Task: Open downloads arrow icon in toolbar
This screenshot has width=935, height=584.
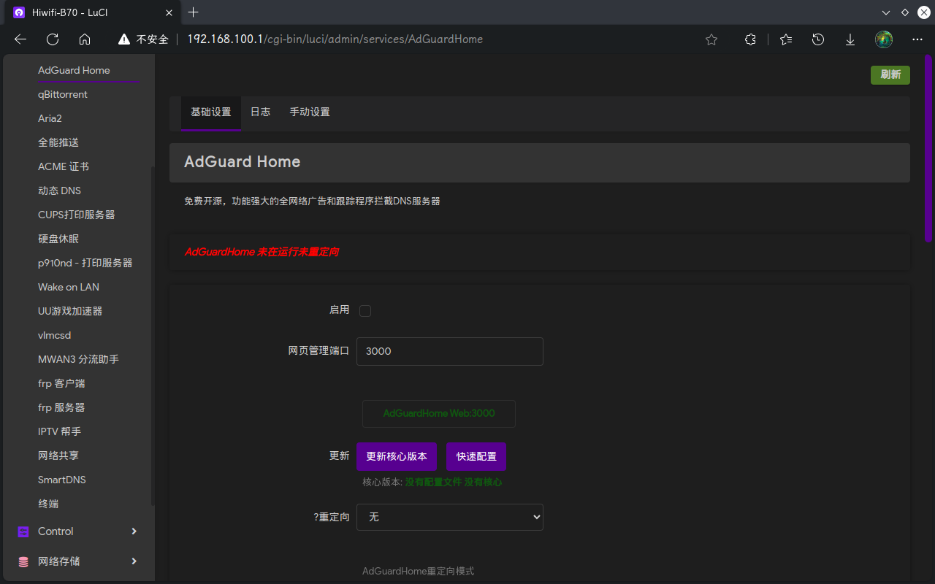Action: pos(850,39)
